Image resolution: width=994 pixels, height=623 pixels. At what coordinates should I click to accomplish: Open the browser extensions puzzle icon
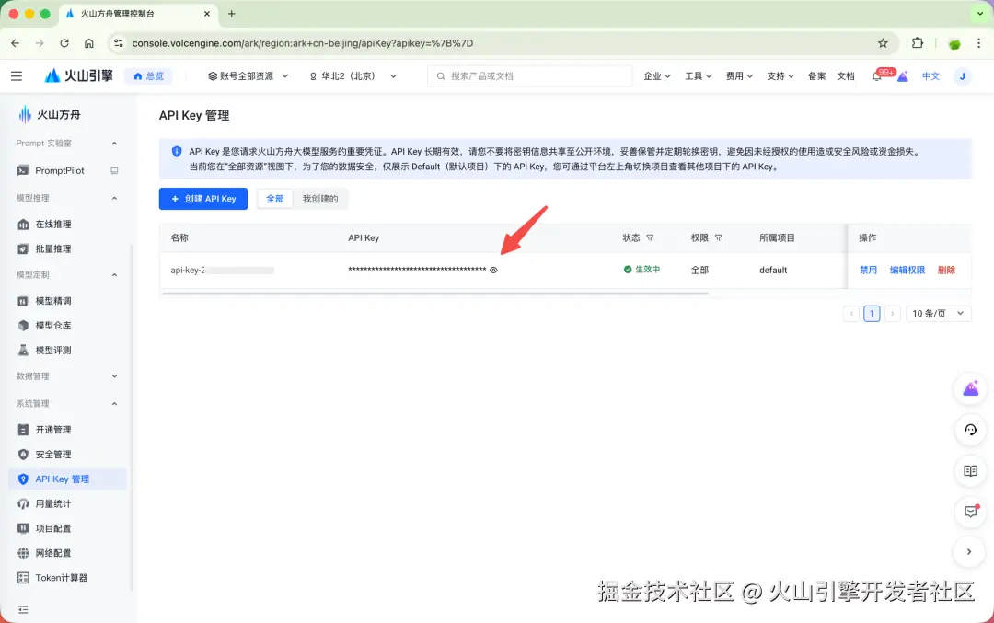pos(918,43)
